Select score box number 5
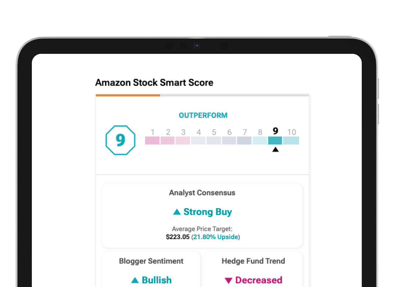The height and width of the screenshot is (287, 393). [x=214, y=140]
